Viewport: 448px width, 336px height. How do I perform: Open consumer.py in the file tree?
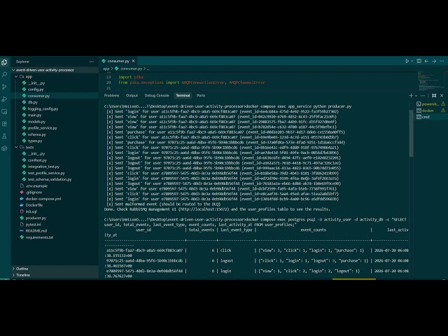(x=39, y=96)
